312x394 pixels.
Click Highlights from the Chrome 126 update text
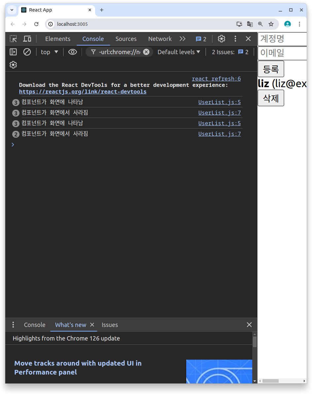pyautogui.click(x=66, y=339)
